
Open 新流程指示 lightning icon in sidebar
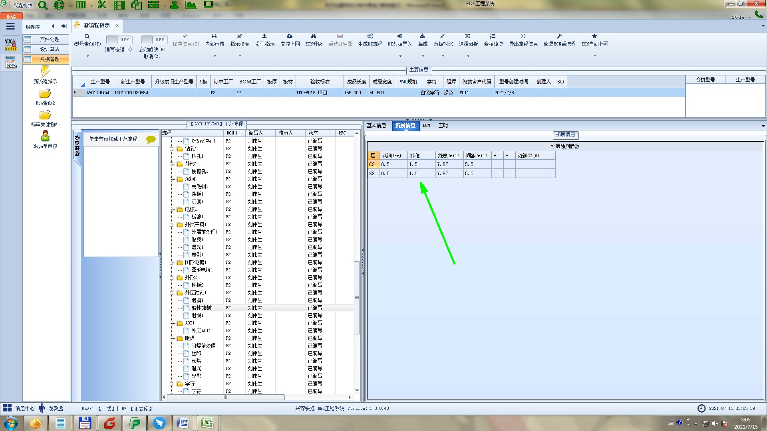click(x=45, y=72)
